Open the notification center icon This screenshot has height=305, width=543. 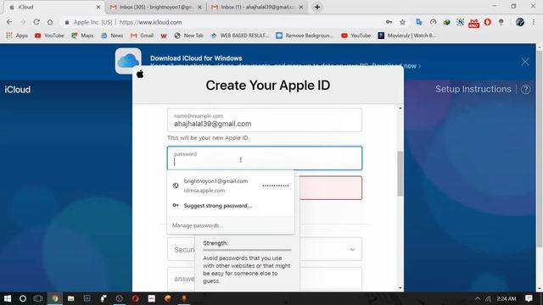pos(529,298)
